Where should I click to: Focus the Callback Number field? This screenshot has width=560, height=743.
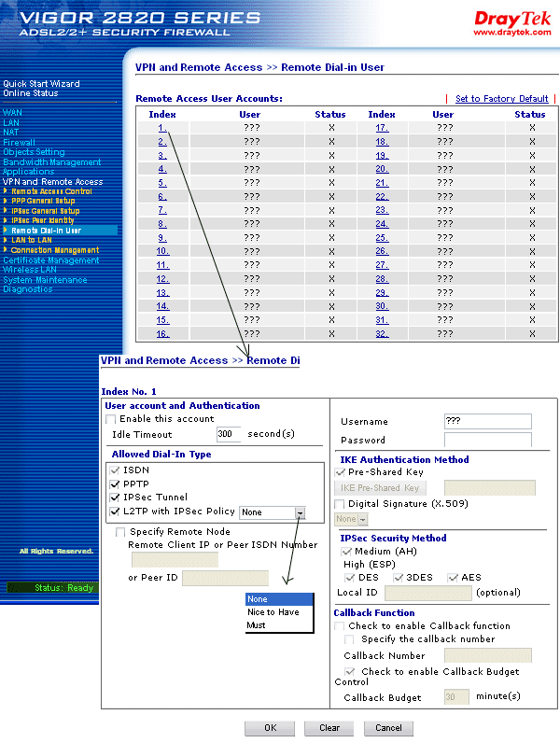(488, 656)
